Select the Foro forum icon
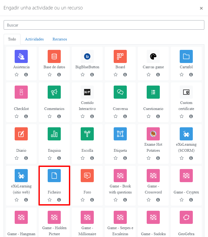The height and width of the screenshot is (237, 208). point(87,176)
